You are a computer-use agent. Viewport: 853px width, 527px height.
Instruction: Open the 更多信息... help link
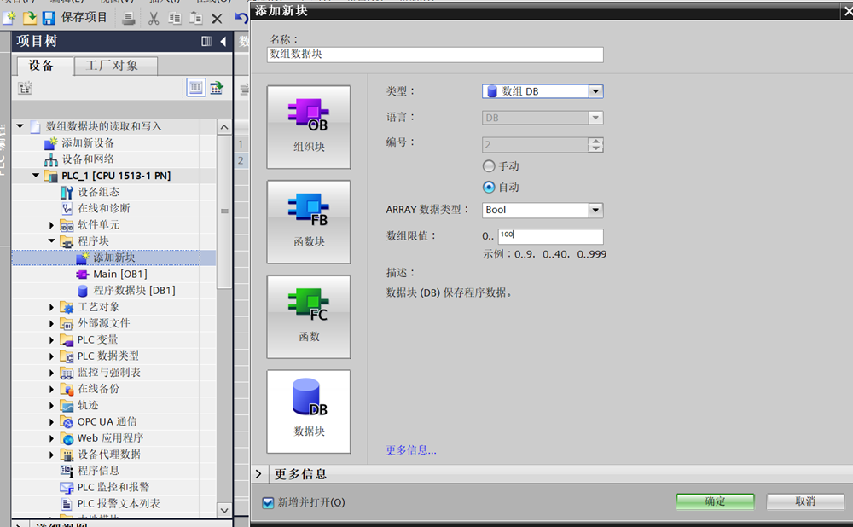coord(410,449)
